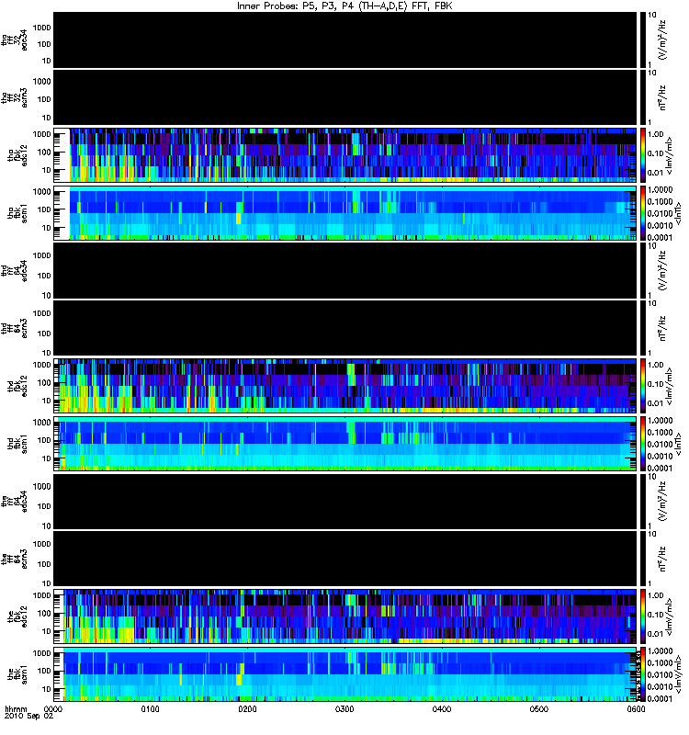Click the 10 y-tick on the fbk scm1
The height and width of the screenshot is (735, 689).
coord(47,689)
